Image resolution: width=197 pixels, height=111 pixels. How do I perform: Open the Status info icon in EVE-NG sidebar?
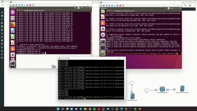tap(2, 40)
